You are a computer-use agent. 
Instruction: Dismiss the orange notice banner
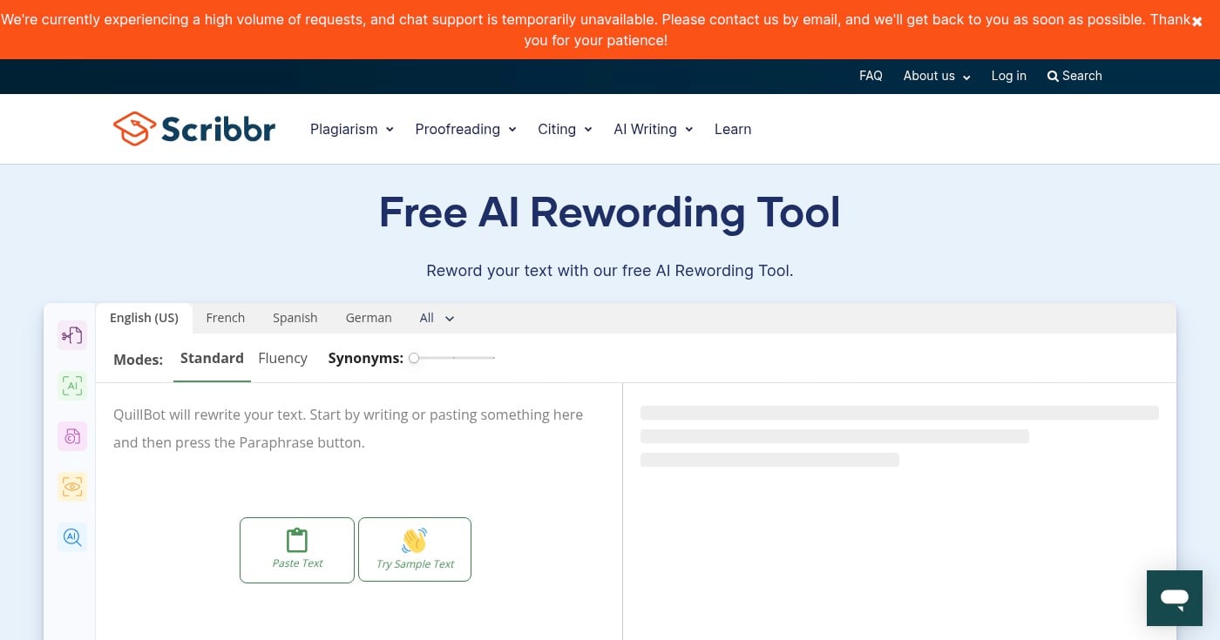coord(1197,22)
